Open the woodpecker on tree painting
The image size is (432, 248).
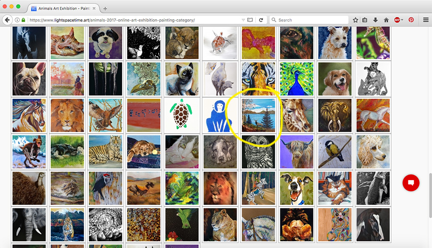coord(105,188)
